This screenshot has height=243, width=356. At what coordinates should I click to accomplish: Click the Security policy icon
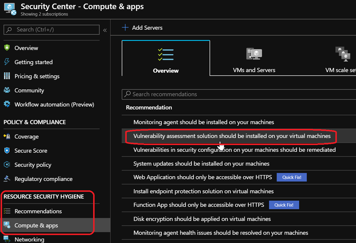[x=7, y=165]
